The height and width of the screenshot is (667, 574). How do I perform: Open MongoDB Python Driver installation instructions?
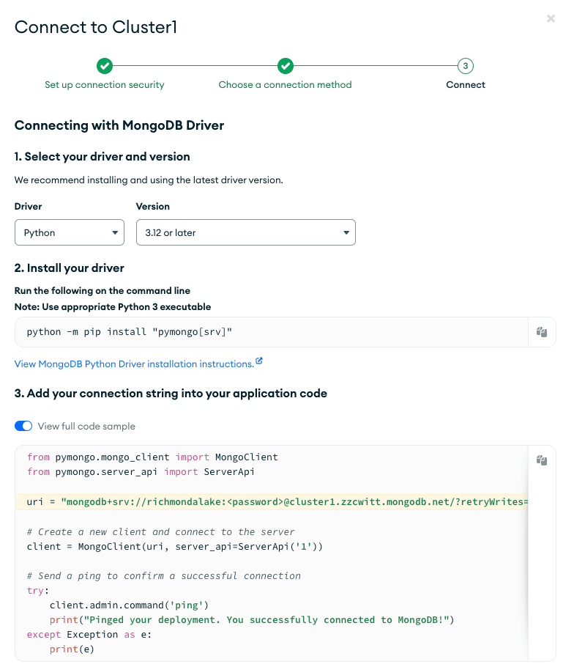point(132,362)
